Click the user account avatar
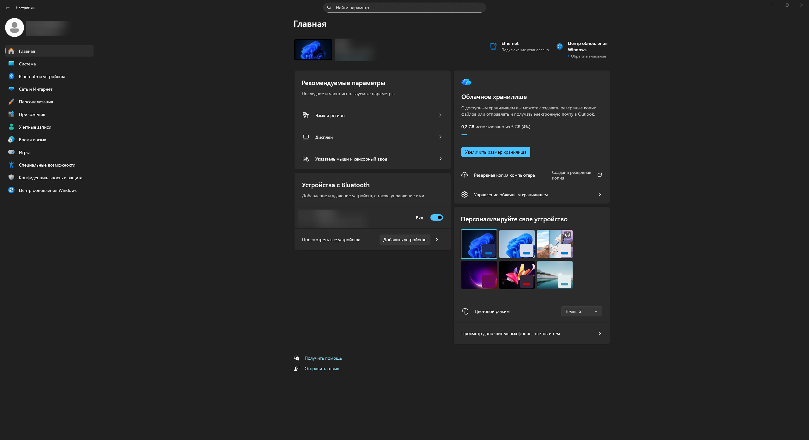The height and width of the screenshot is (440, 809). click(15, 27)
